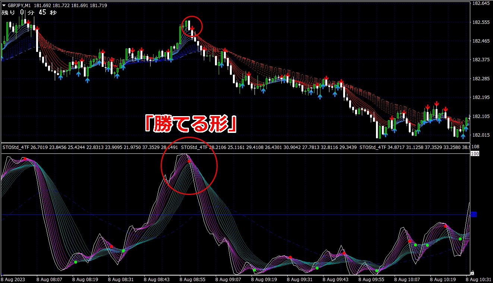Viewport: 493px width, 283px height.
Task: Select rightmost red dot on stochastic indicator
Action: tap(445, 226)
